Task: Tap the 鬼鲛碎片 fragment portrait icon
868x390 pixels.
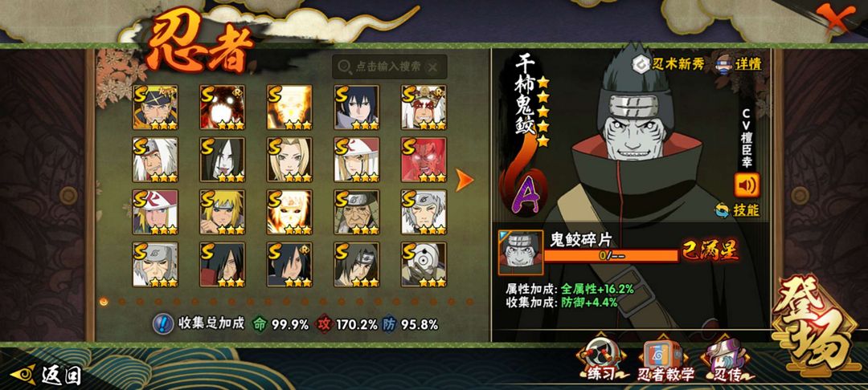Action: (520, 253)
